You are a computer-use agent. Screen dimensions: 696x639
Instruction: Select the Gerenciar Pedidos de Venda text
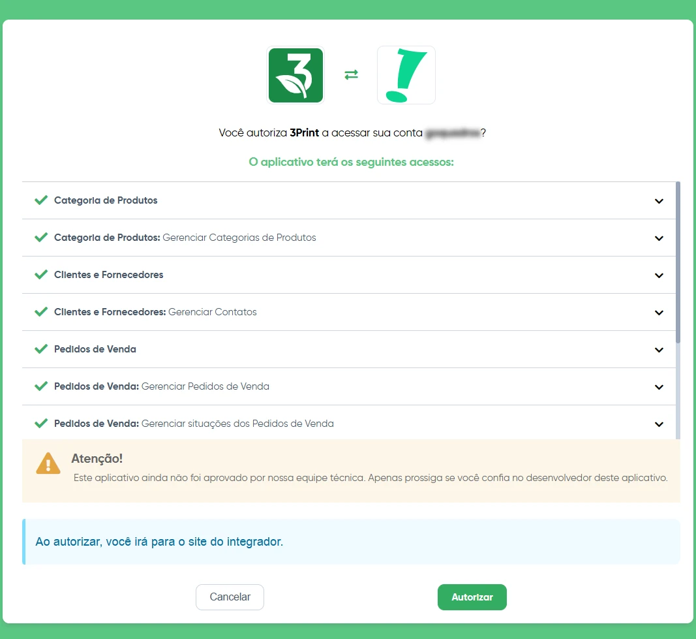[x=205, y=386]
